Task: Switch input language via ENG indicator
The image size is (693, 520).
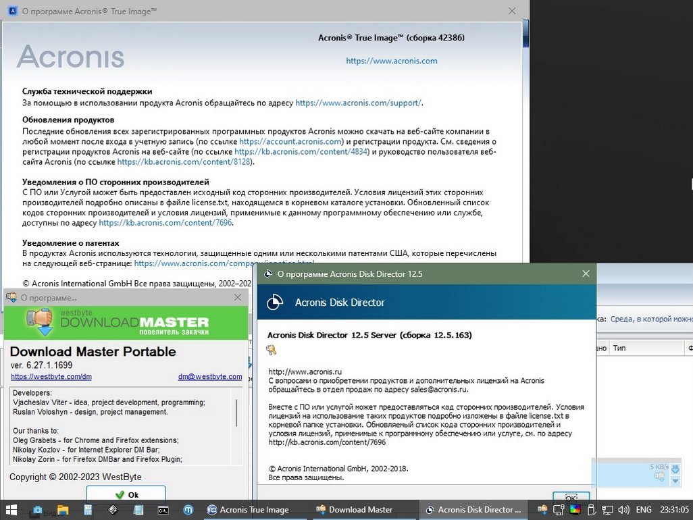Action: pos(644,510)
